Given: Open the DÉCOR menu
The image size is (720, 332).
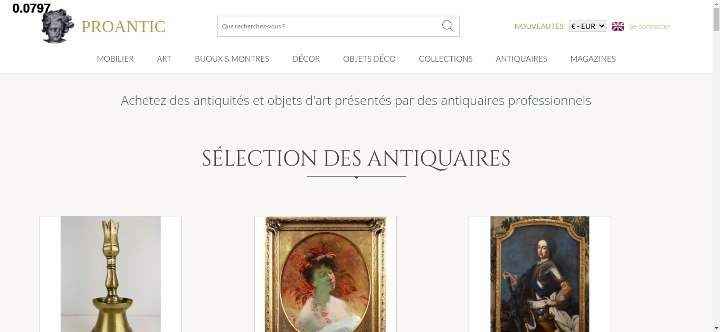Looking at the screenshot, I should click(306, 59).
